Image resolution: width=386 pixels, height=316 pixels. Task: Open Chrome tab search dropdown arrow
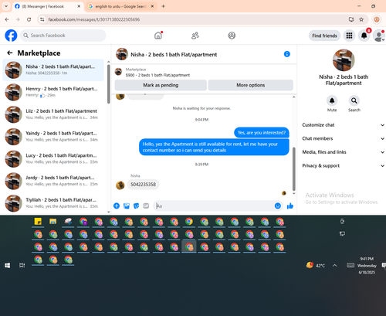point(6,6)
